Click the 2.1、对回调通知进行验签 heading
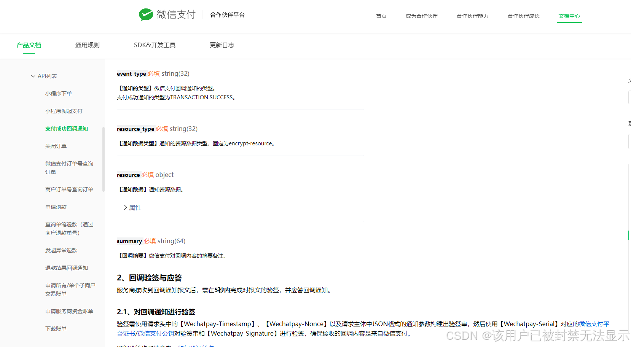Image resolution: width=631 pixels, height=347 pixels. (x=156, y=312)
